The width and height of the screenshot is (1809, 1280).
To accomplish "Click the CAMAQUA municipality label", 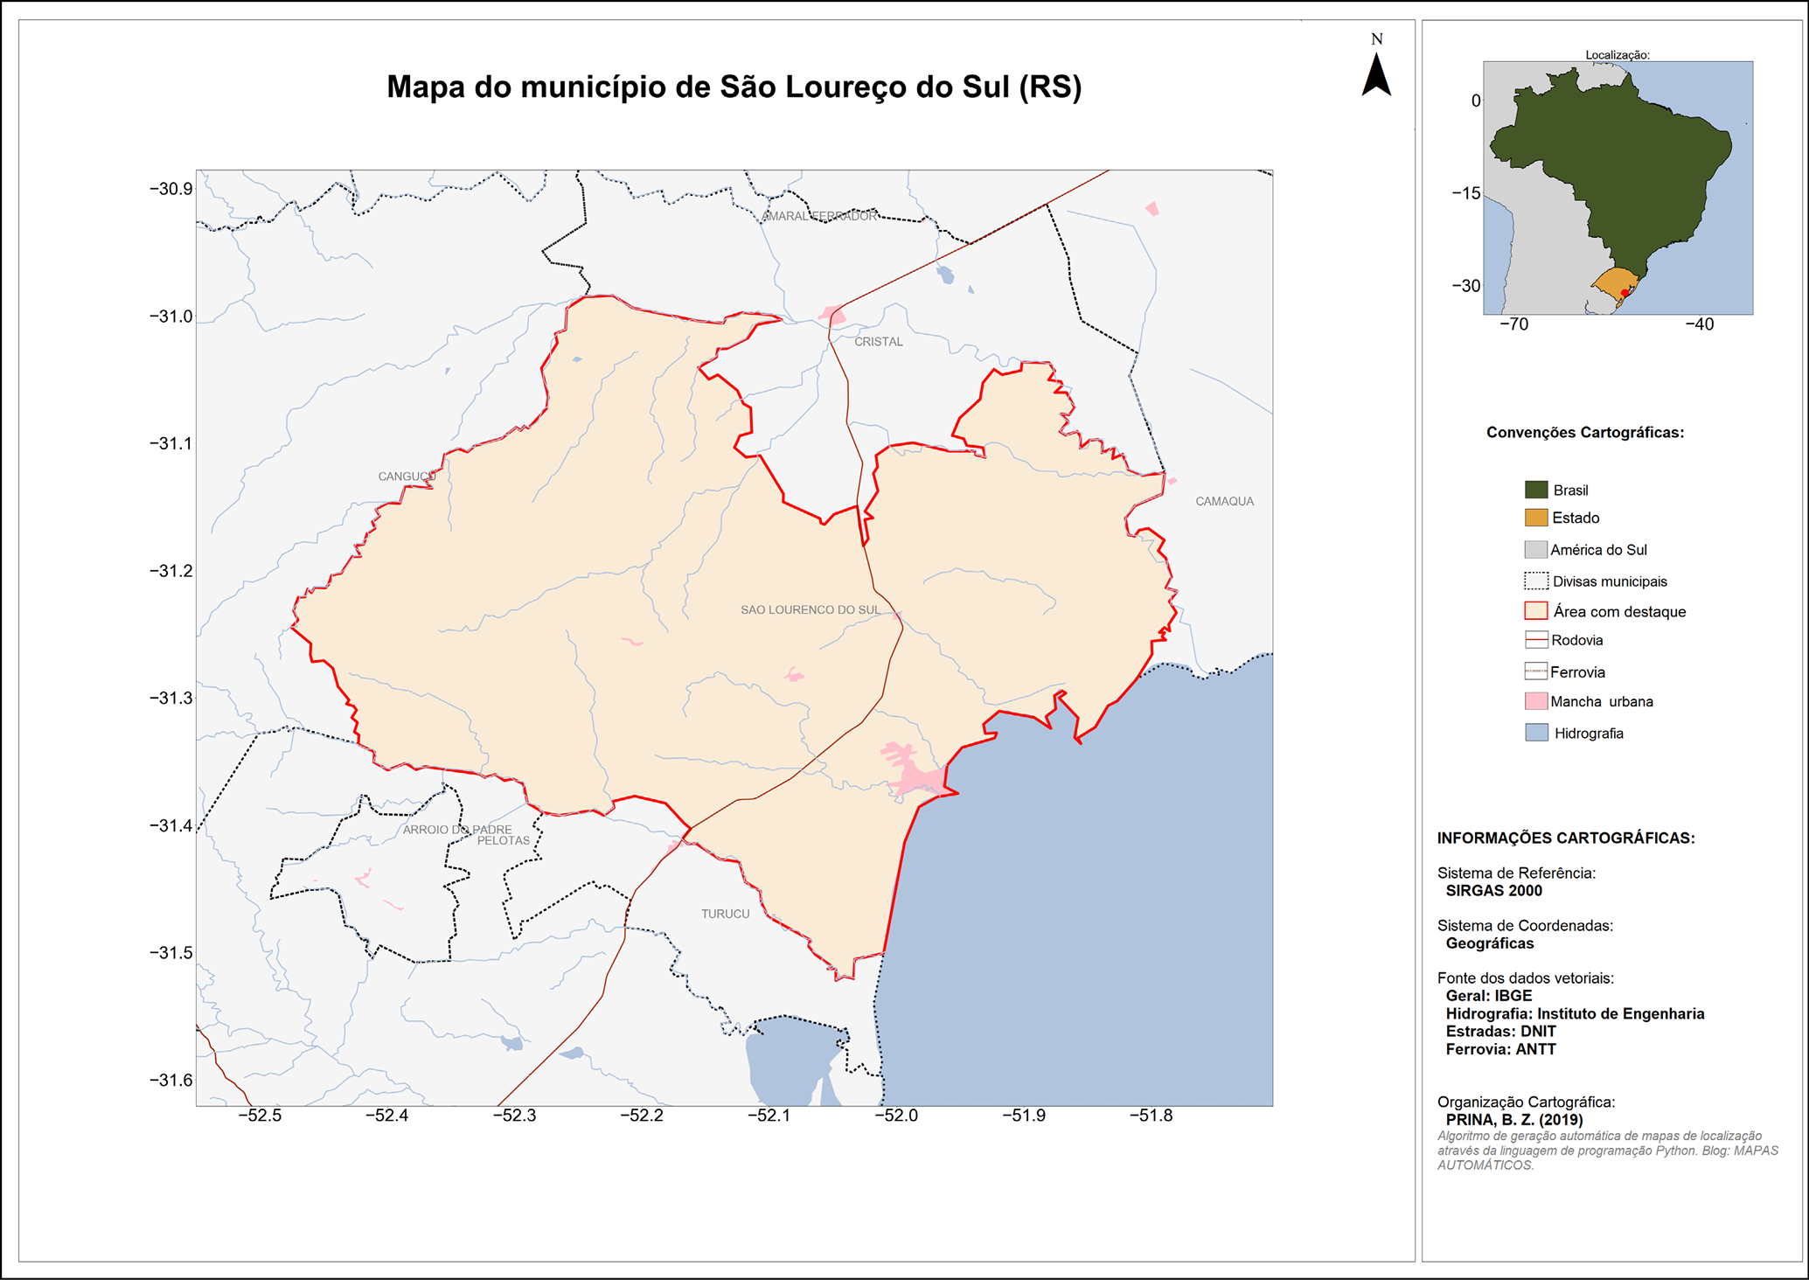I will (x=1224, y=501).
